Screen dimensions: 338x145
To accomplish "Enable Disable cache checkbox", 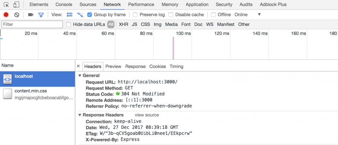I will point(171,15).
